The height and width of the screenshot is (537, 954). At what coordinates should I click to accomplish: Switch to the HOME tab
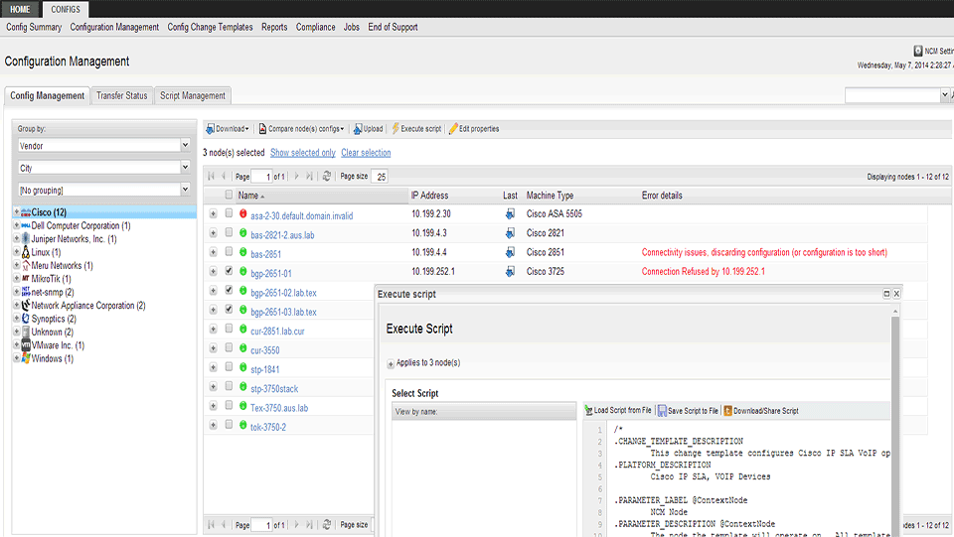pos(20,9)
